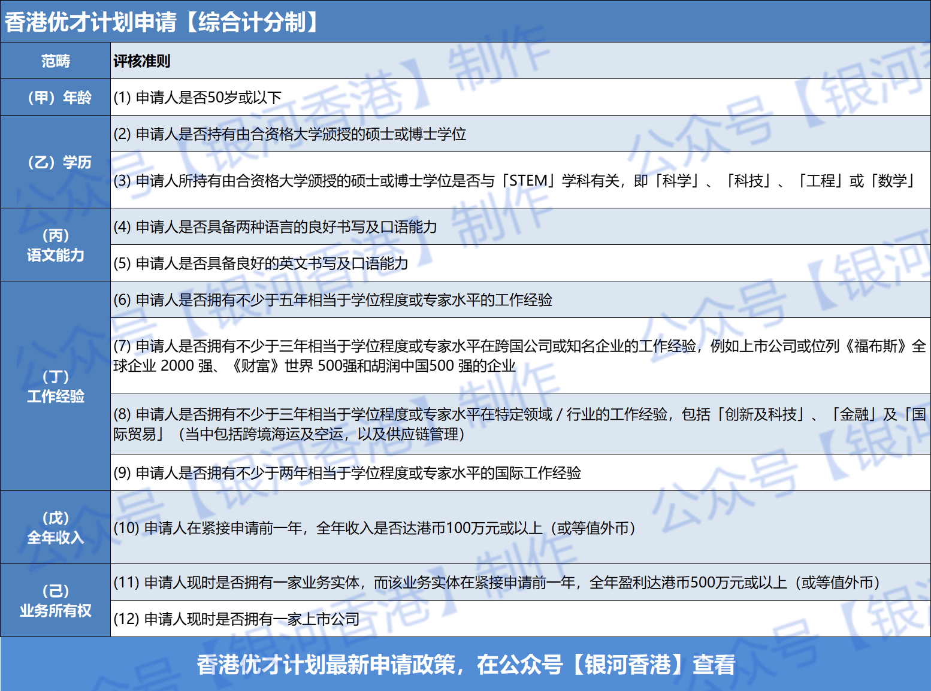This screenshot has width=931, height=691.
Task: Select the 范畴 column header
Action: (55, 60)
